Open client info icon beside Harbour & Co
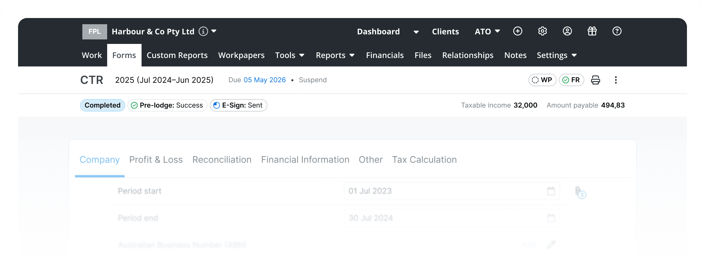705x272 pixels. point(203,31)
